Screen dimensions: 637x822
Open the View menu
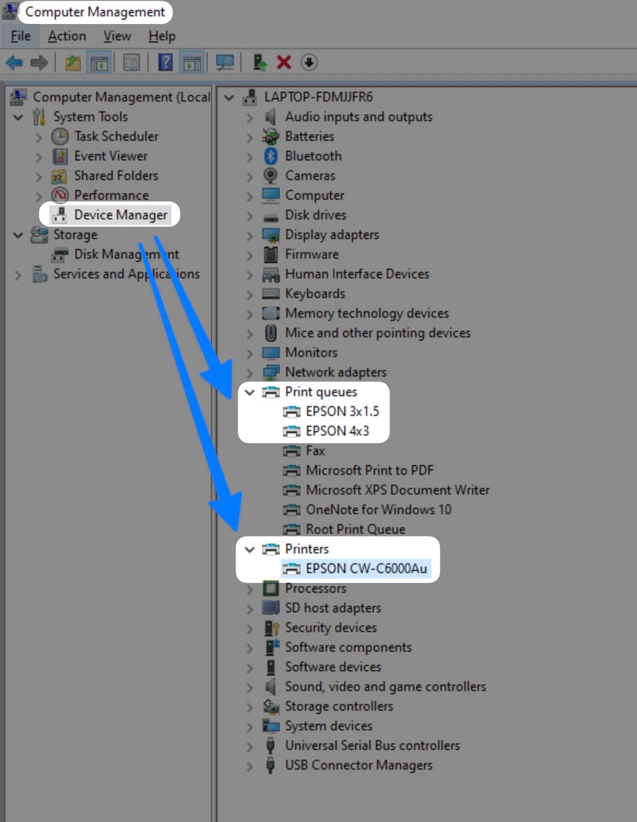click(117, 36)
